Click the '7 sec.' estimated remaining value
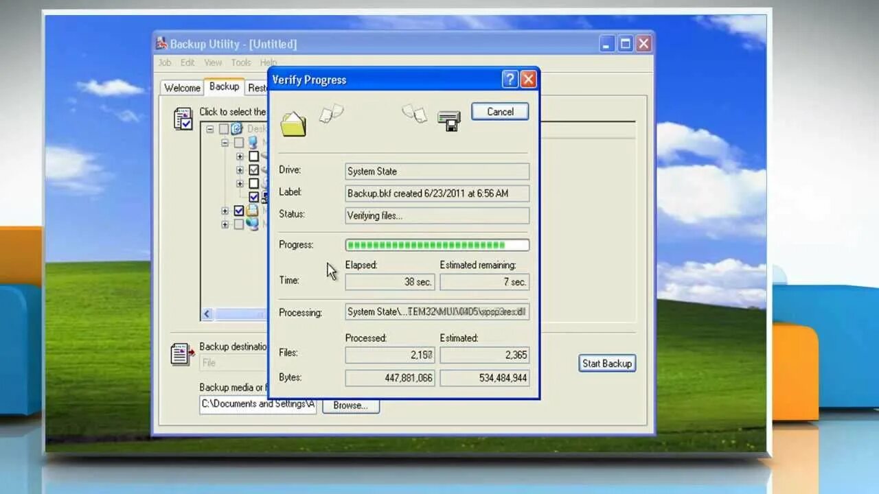The width and height of the screenshot is (879, 494). [484, 282]
